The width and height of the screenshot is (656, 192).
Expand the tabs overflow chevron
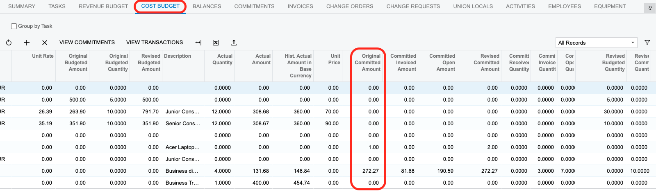point(650,8)
